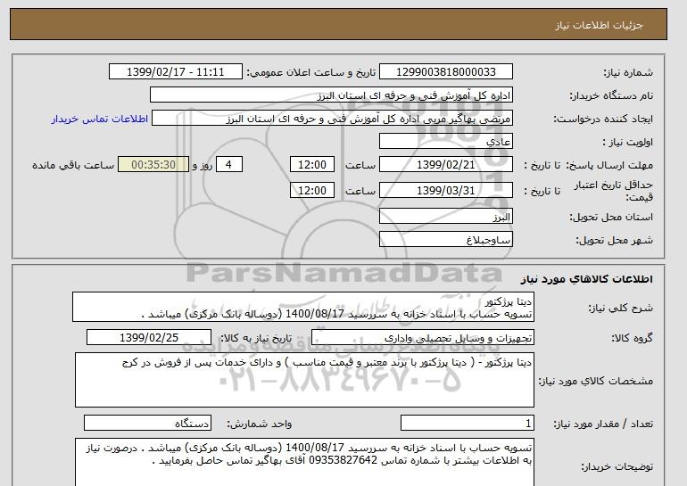
Task: Click the label ایجاد کننده درخواست
Action: click(603, 119)
